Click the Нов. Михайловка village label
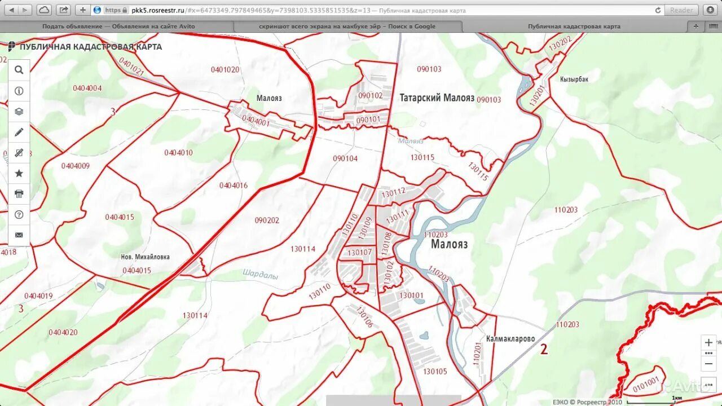Image resolution: width=722 pixels, height=406 pixels. (146, 257)
